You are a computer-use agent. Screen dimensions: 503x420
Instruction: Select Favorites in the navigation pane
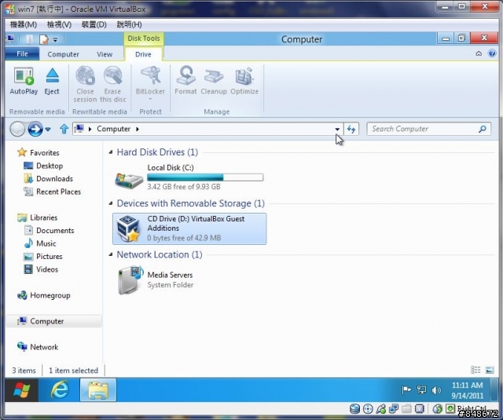pyautogui.click(x=39, y=152)
